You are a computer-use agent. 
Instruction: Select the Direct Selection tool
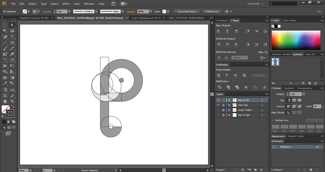[12, 25]
